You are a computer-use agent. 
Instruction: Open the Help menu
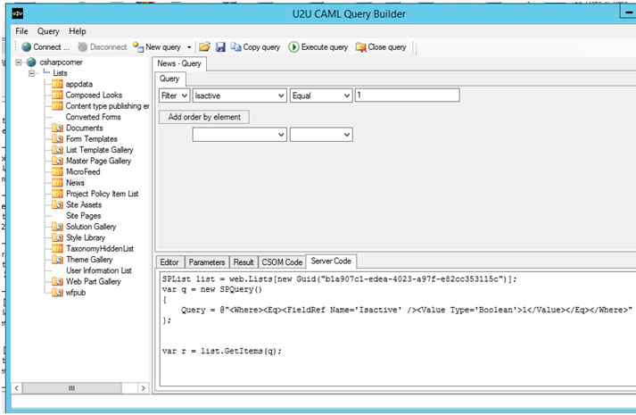[77, 31]
